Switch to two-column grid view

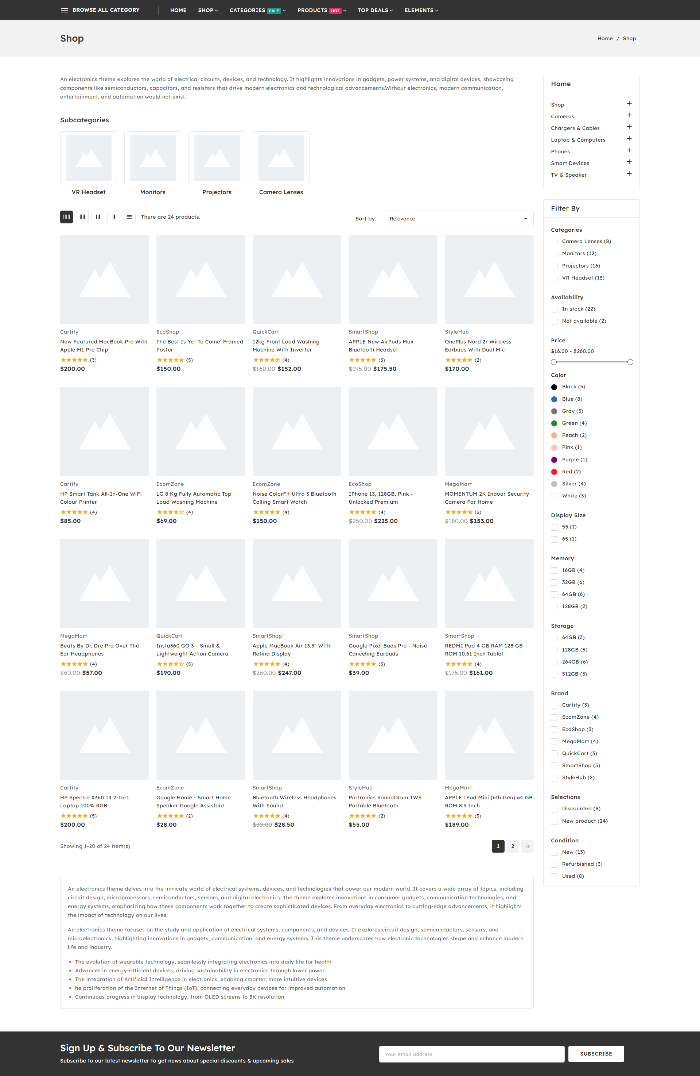[x=113, y=217]
